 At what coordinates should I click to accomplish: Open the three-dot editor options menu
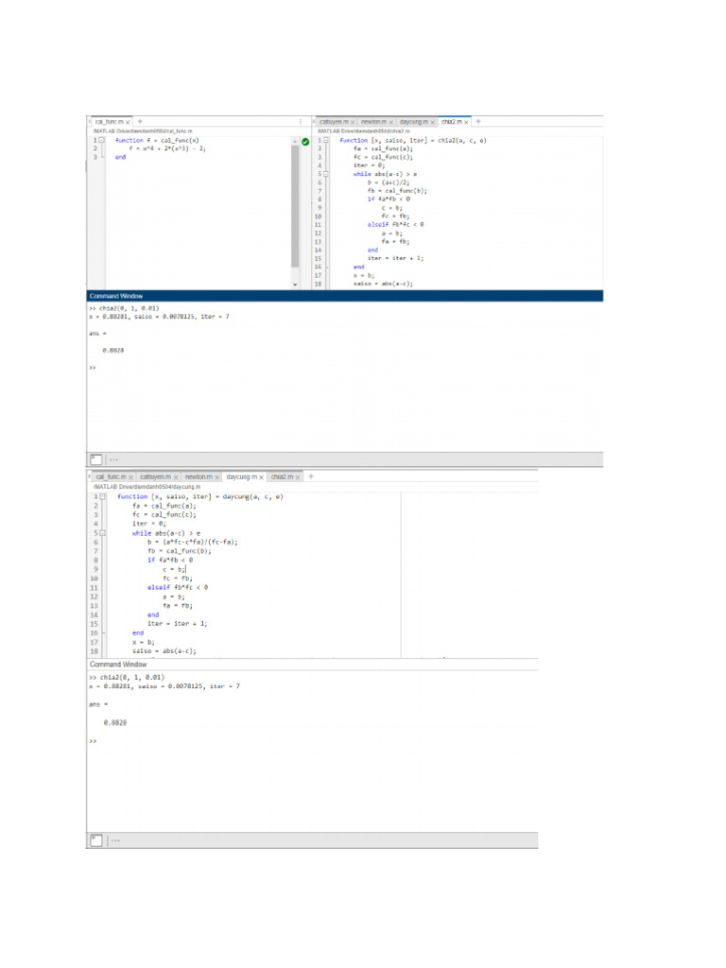301,122
